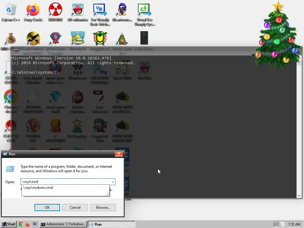304x228 pixels.
Task: Open Firefox from the taskbar quick launch
Action: [x=28, y=224]
